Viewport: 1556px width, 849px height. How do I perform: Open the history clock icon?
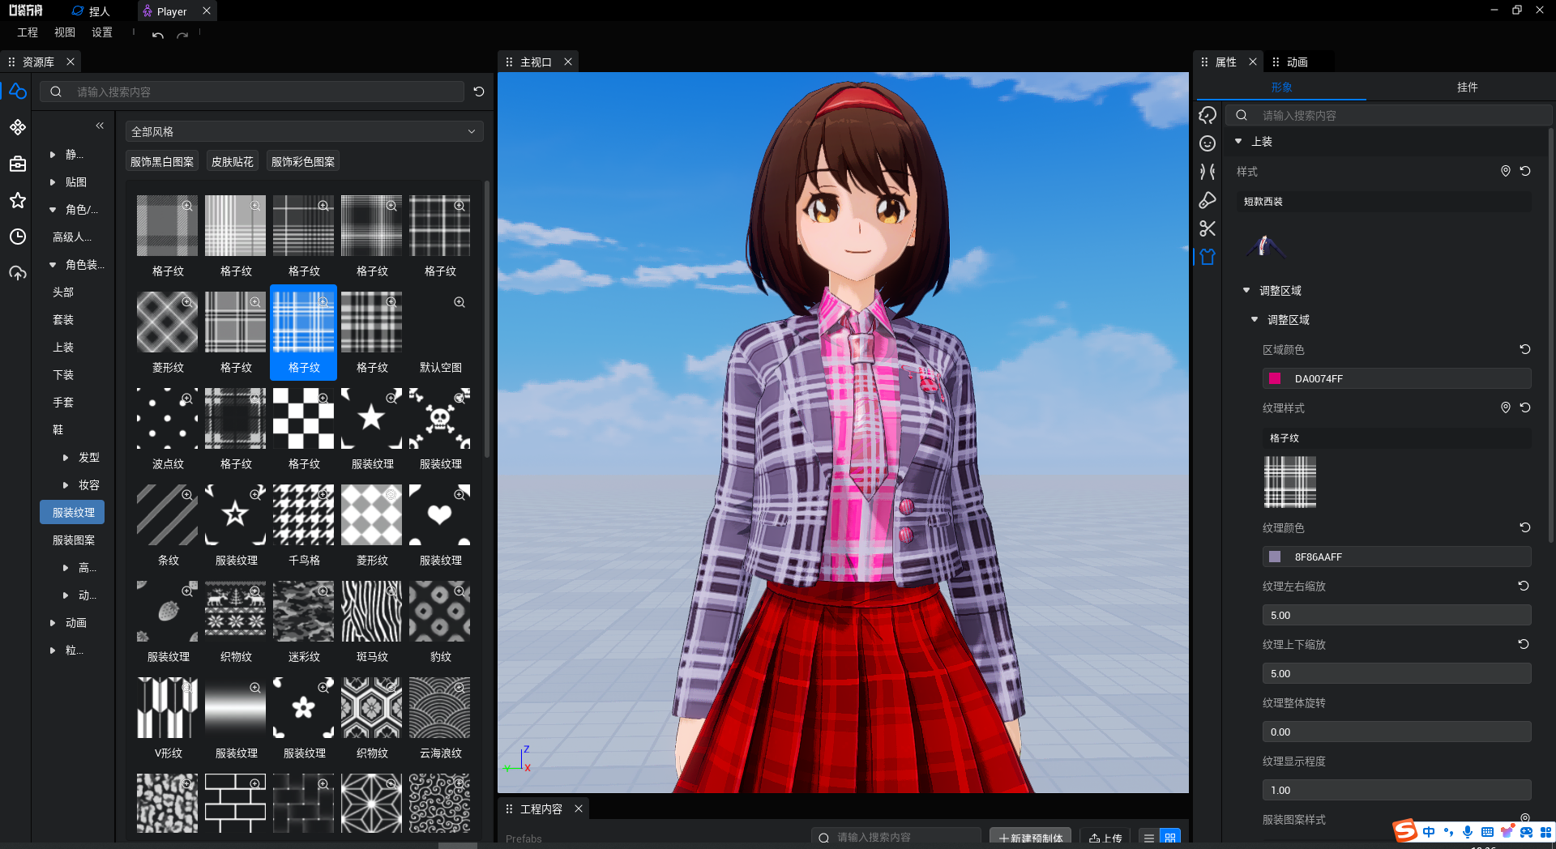click(18, 237)
